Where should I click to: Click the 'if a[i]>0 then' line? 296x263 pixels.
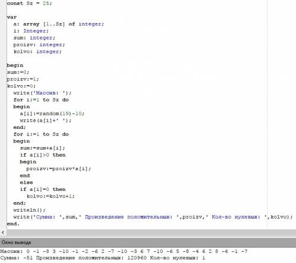43,155
